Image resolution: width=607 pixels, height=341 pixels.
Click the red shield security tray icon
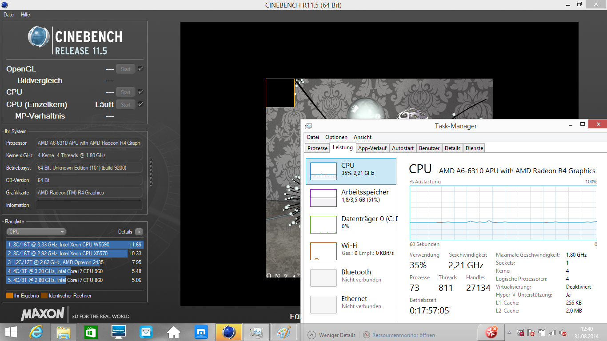[x=520, y=332]
